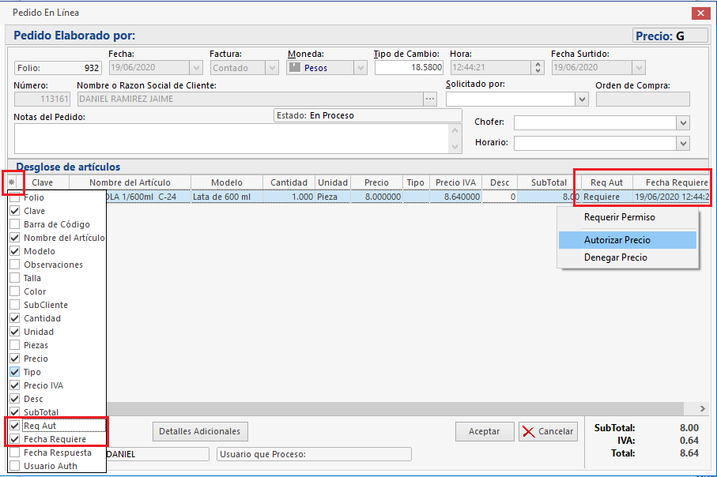Click the Moneda flag icon next to Pesos
This screenshot has width=717, height=477.
pyautogui.click(x=295, y=68)
